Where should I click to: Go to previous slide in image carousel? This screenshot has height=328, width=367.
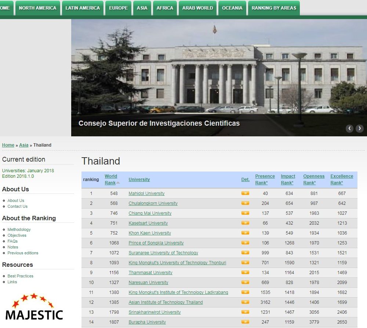[x=350, y=128]
